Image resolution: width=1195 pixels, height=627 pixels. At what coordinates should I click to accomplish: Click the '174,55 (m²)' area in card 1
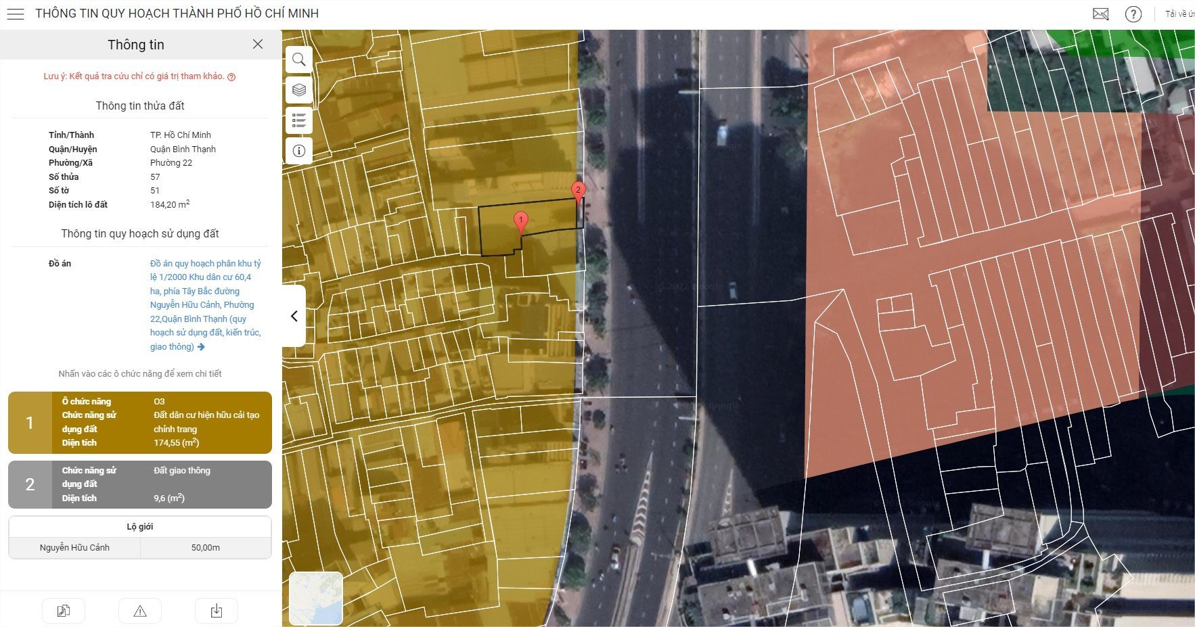tap(176, 443)
